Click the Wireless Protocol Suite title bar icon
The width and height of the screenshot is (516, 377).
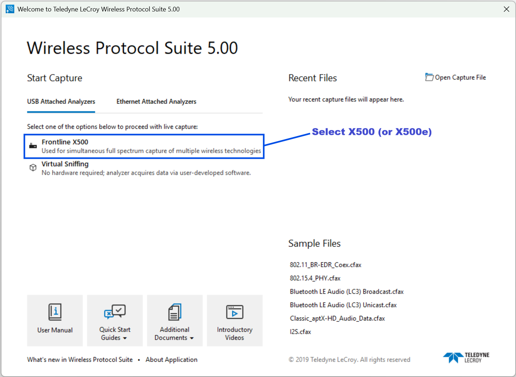[10, 9]
